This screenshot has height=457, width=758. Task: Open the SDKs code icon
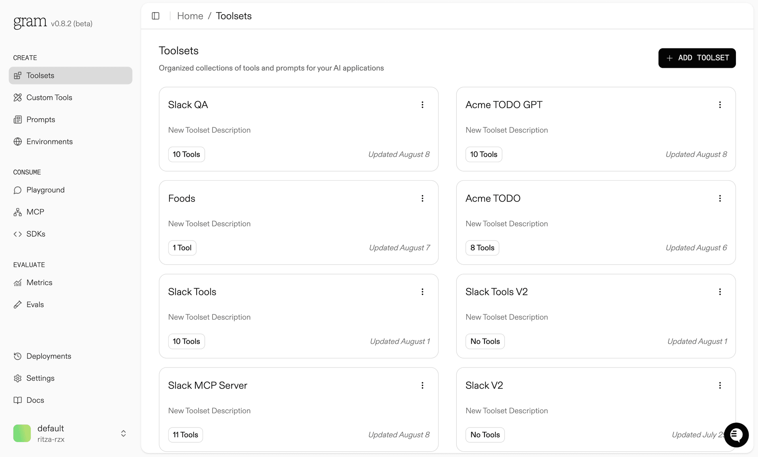[18, 234]
